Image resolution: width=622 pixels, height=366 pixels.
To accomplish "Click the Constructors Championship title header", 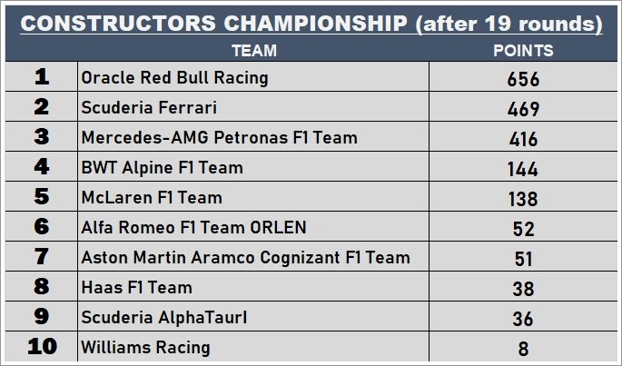I will (x=311, y=24).
